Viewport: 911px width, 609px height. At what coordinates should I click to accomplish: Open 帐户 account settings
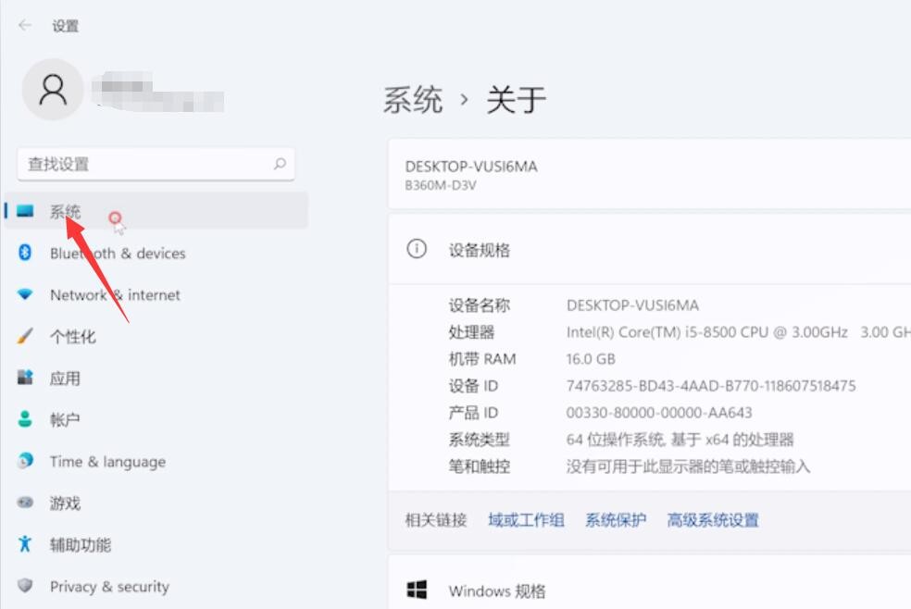25,419
